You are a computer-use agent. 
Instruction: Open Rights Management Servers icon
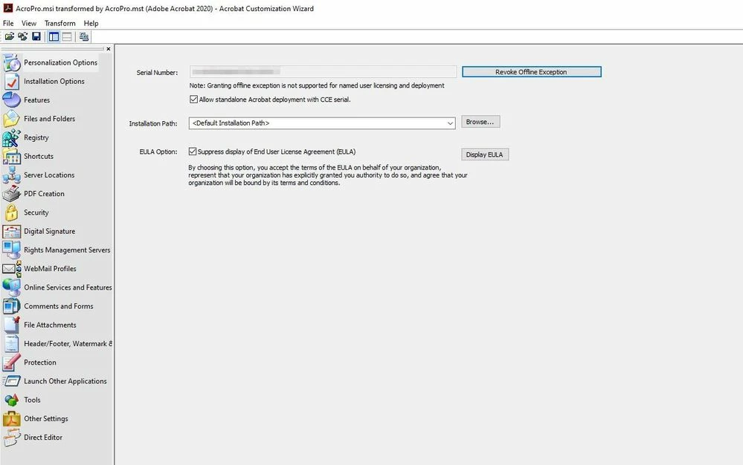(x=11, y=250)
